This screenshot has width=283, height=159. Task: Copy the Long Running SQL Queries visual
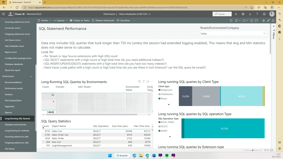(x=140, y=81)
